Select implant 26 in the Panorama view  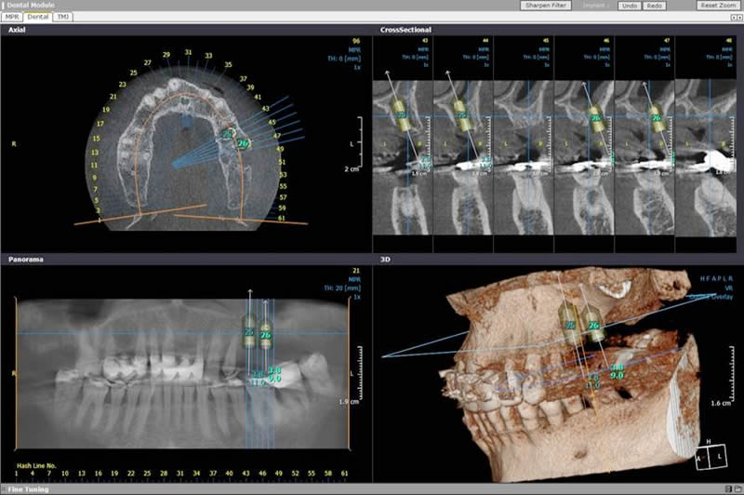coord(265,335)
